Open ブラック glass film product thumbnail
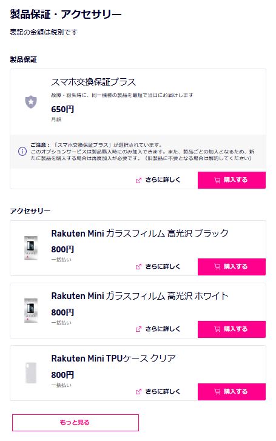The width and height of the screenshot is (276, 441). 31,248
